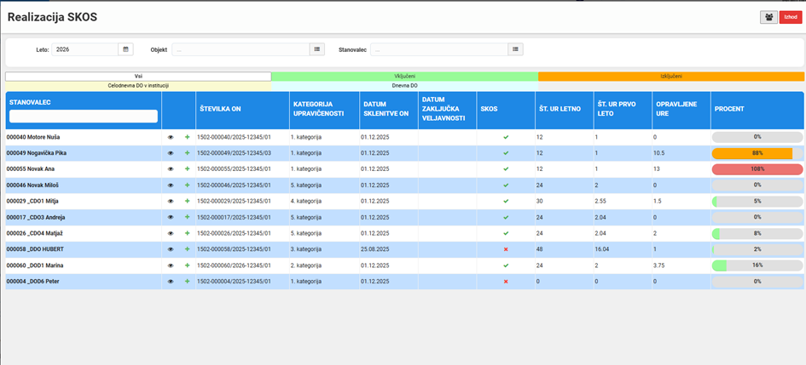Open the calendar picker beside Leto
This screenshot has width=806, height=365.
pos(126,49)
